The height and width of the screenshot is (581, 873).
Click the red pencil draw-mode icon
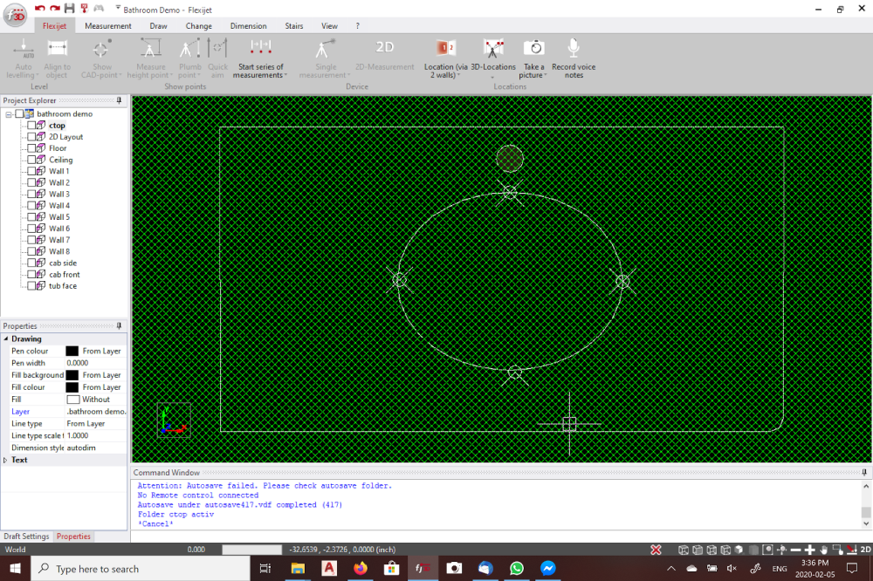pyautogui.click(x=851, y=550)
